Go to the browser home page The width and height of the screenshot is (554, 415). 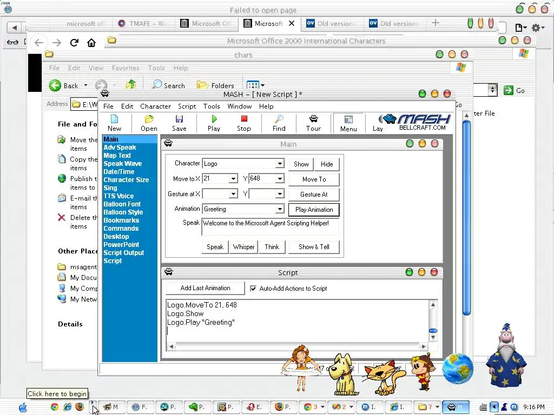coord(91,43)
